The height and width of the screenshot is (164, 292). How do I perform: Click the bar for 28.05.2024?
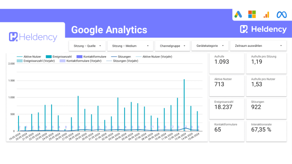[x=78, y=113]
